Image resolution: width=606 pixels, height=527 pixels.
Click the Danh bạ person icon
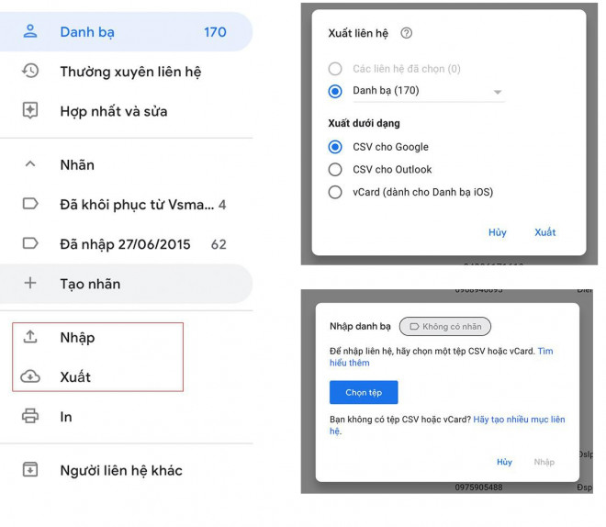30,32
